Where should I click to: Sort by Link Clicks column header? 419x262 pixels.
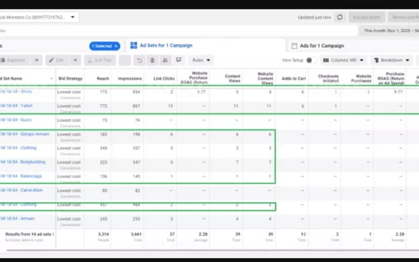pyautogui.click(x=164, y=79)
